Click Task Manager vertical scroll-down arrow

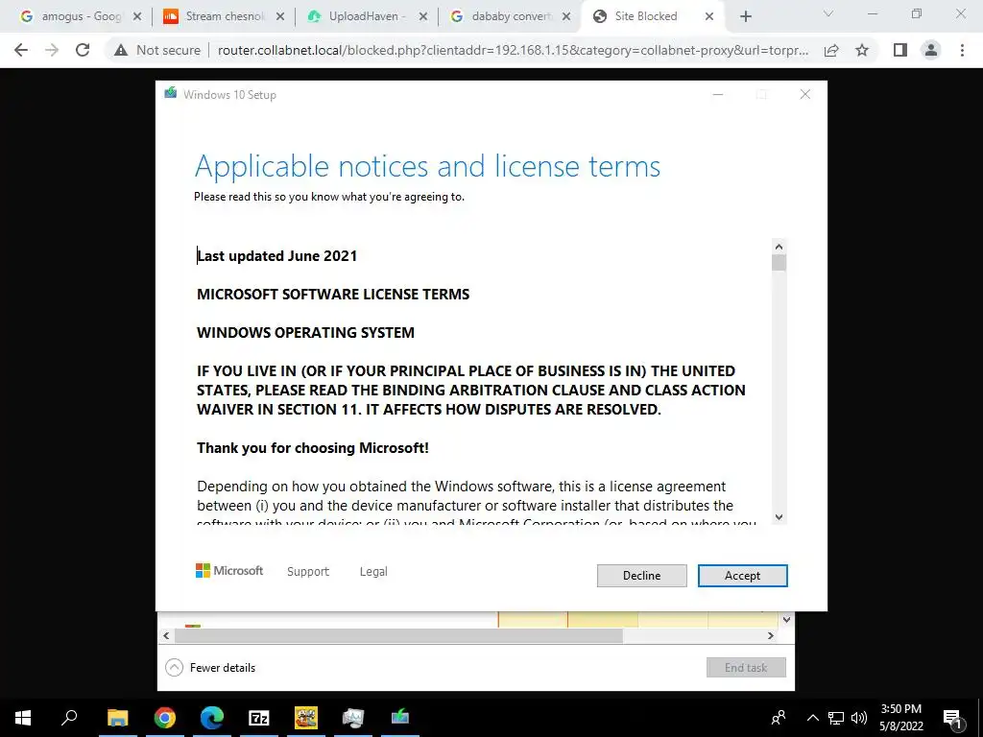787,620
